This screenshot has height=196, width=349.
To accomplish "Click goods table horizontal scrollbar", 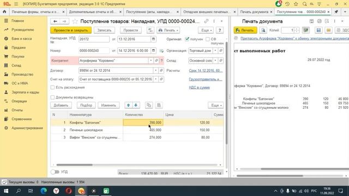I will [74, 165].
